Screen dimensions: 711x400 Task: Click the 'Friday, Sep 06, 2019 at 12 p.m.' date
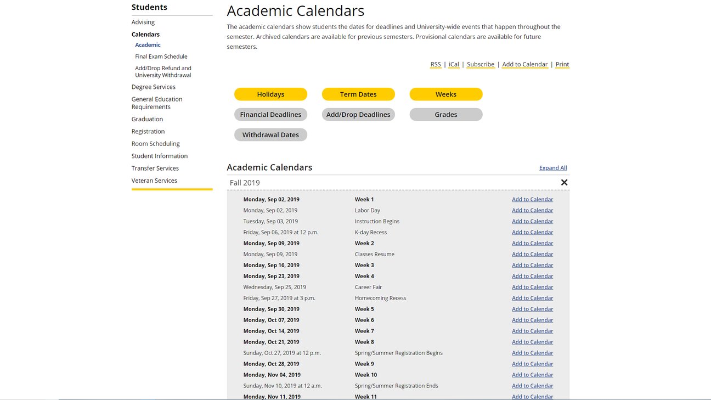tap(281, 232)
